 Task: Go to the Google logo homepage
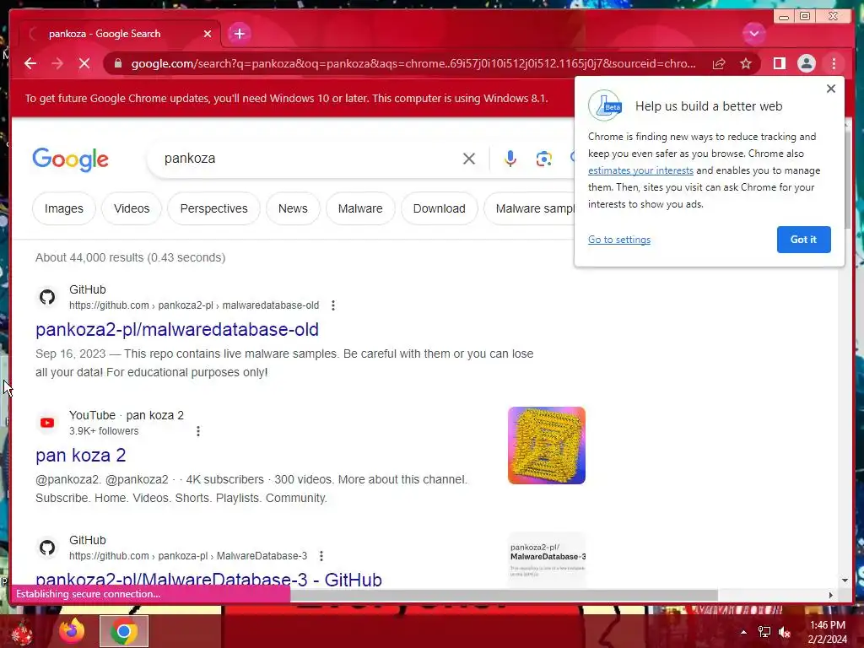click(71, 159)
